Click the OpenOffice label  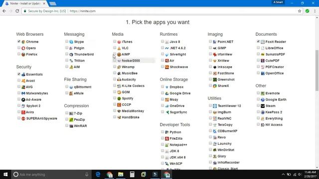click(x=275, y=73)
